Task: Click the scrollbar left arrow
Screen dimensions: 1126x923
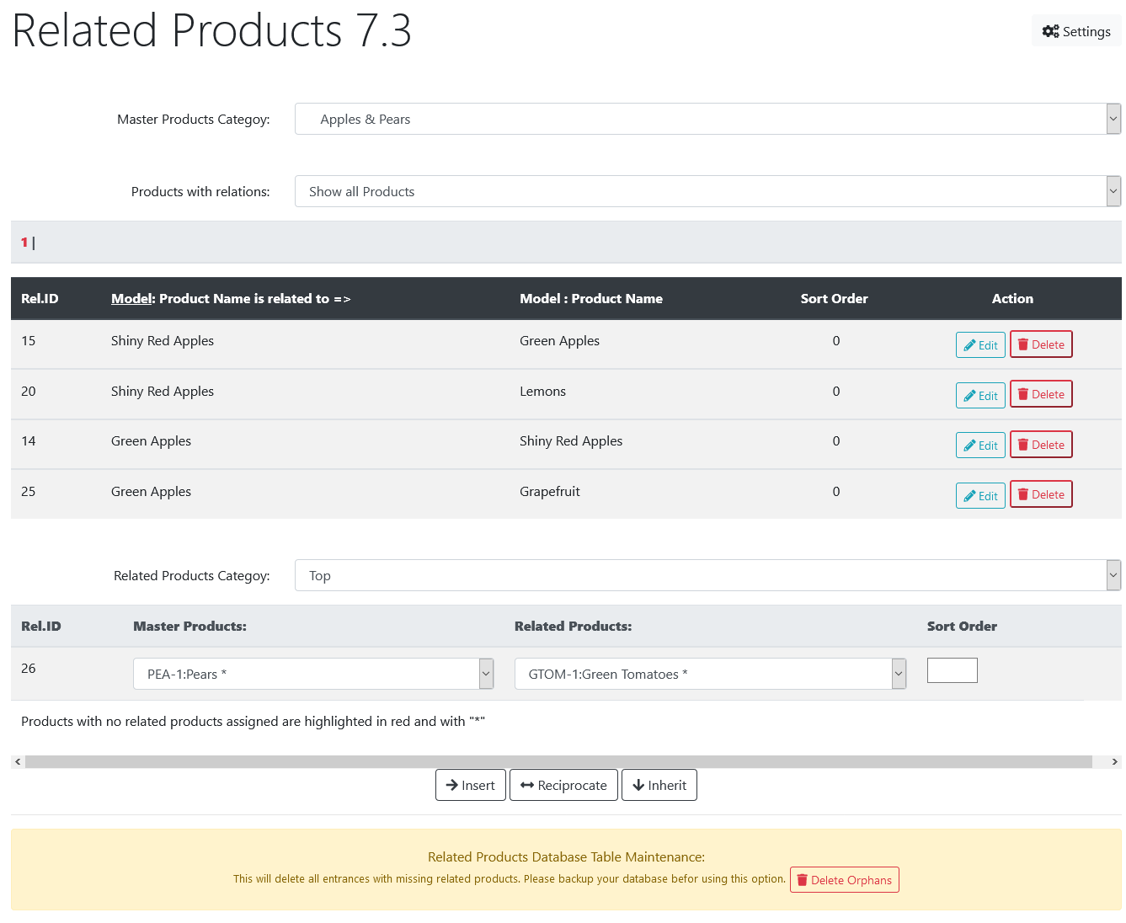Action: [18, 761]
